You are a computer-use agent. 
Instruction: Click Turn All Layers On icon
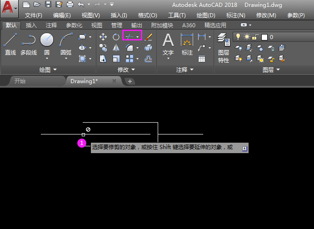[238, 59]
